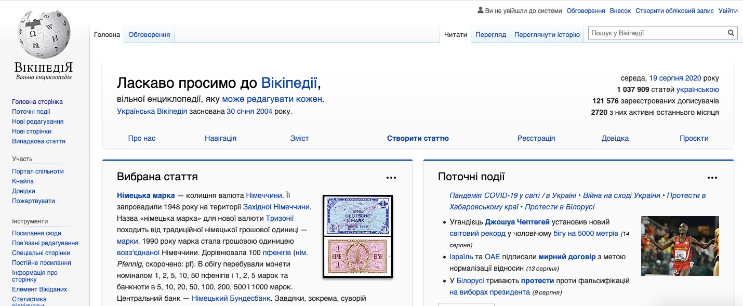Open the Реєстрація link in navigation bar

[x=536, y=138]
